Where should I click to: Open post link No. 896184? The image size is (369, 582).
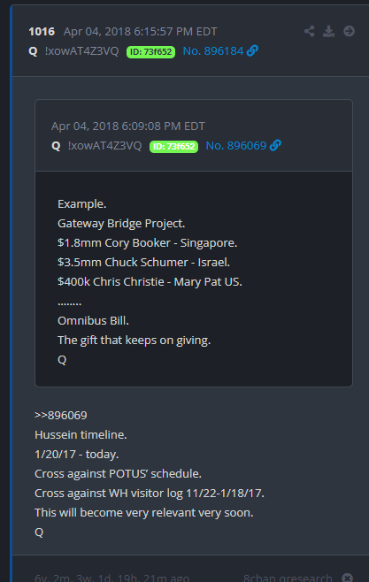[213, 50]
